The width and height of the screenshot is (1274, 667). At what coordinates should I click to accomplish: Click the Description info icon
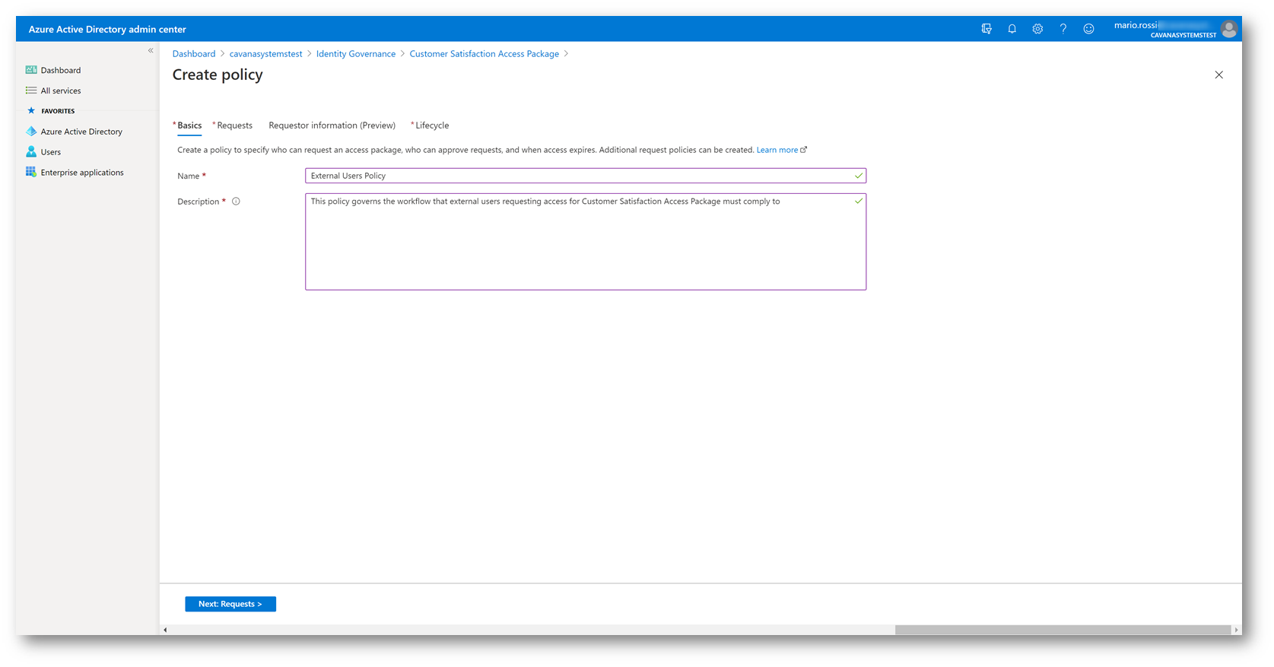pyautogui.click(x=236, y=202)
